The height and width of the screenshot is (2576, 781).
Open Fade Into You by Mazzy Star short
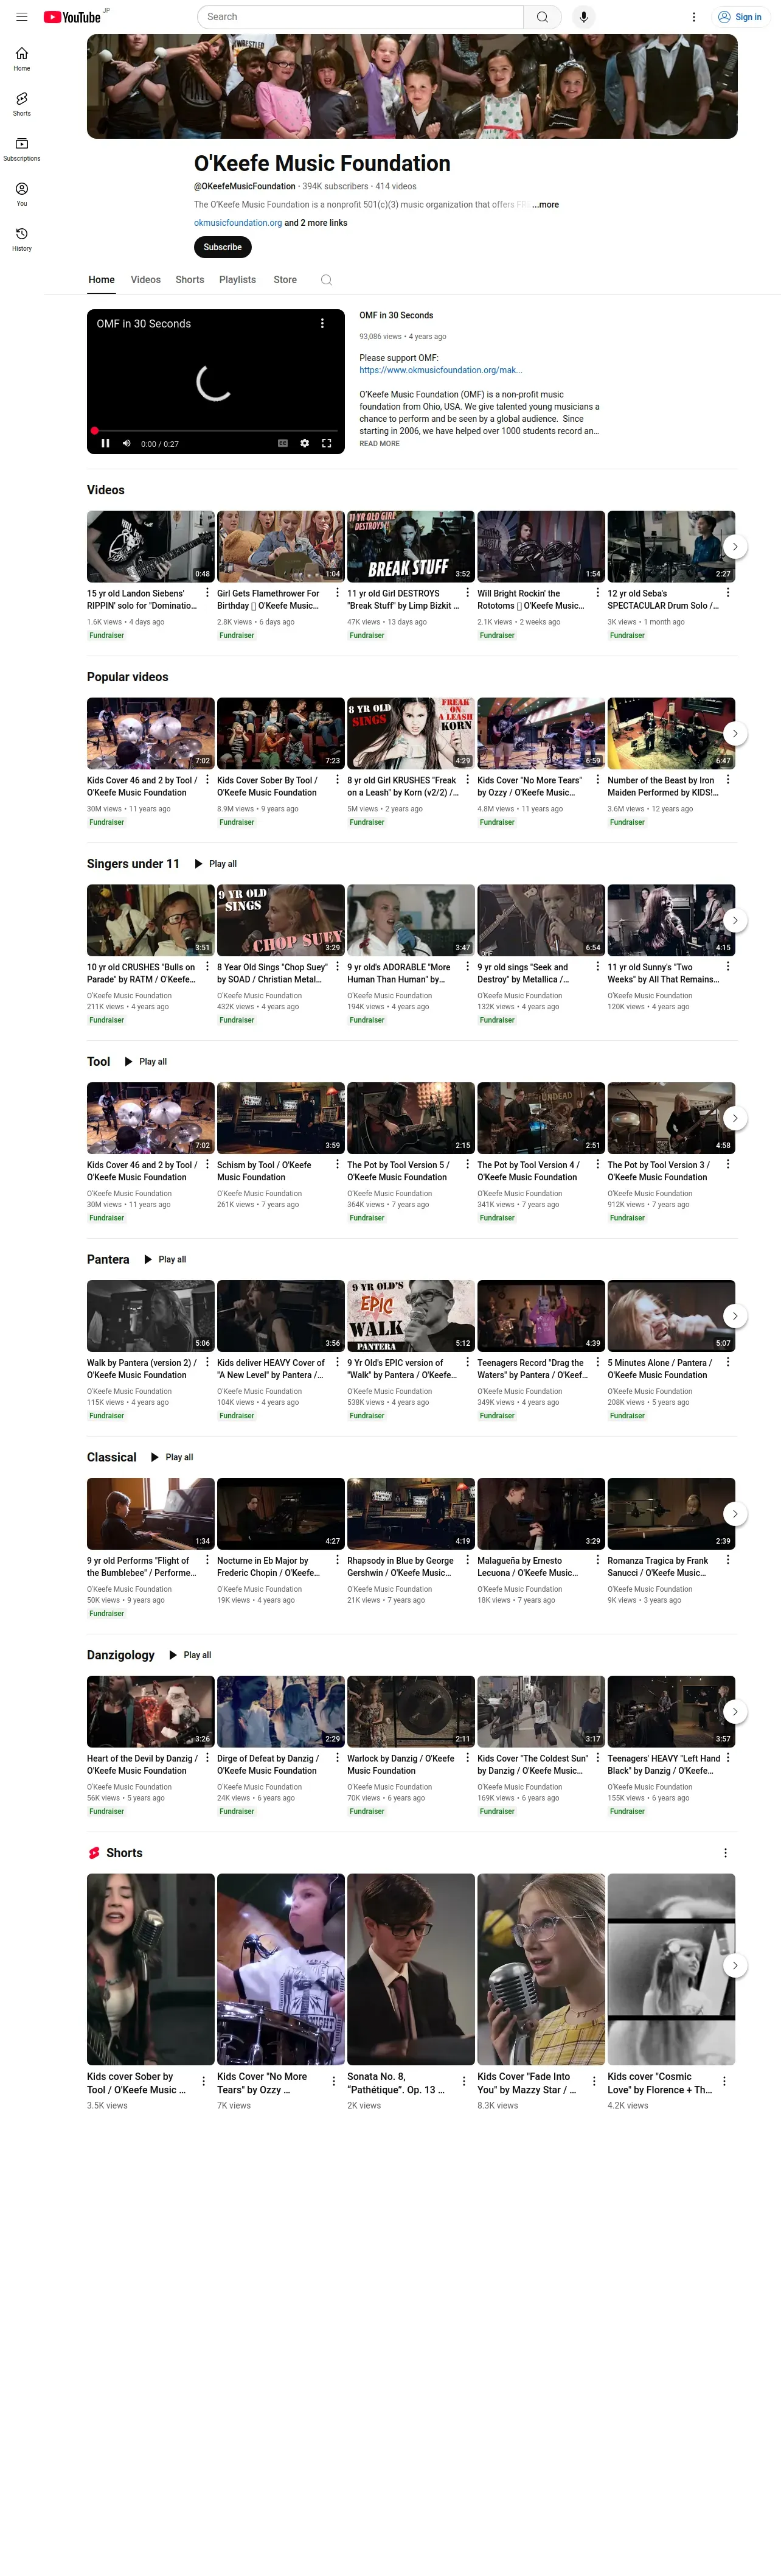tap(540, 1969)
